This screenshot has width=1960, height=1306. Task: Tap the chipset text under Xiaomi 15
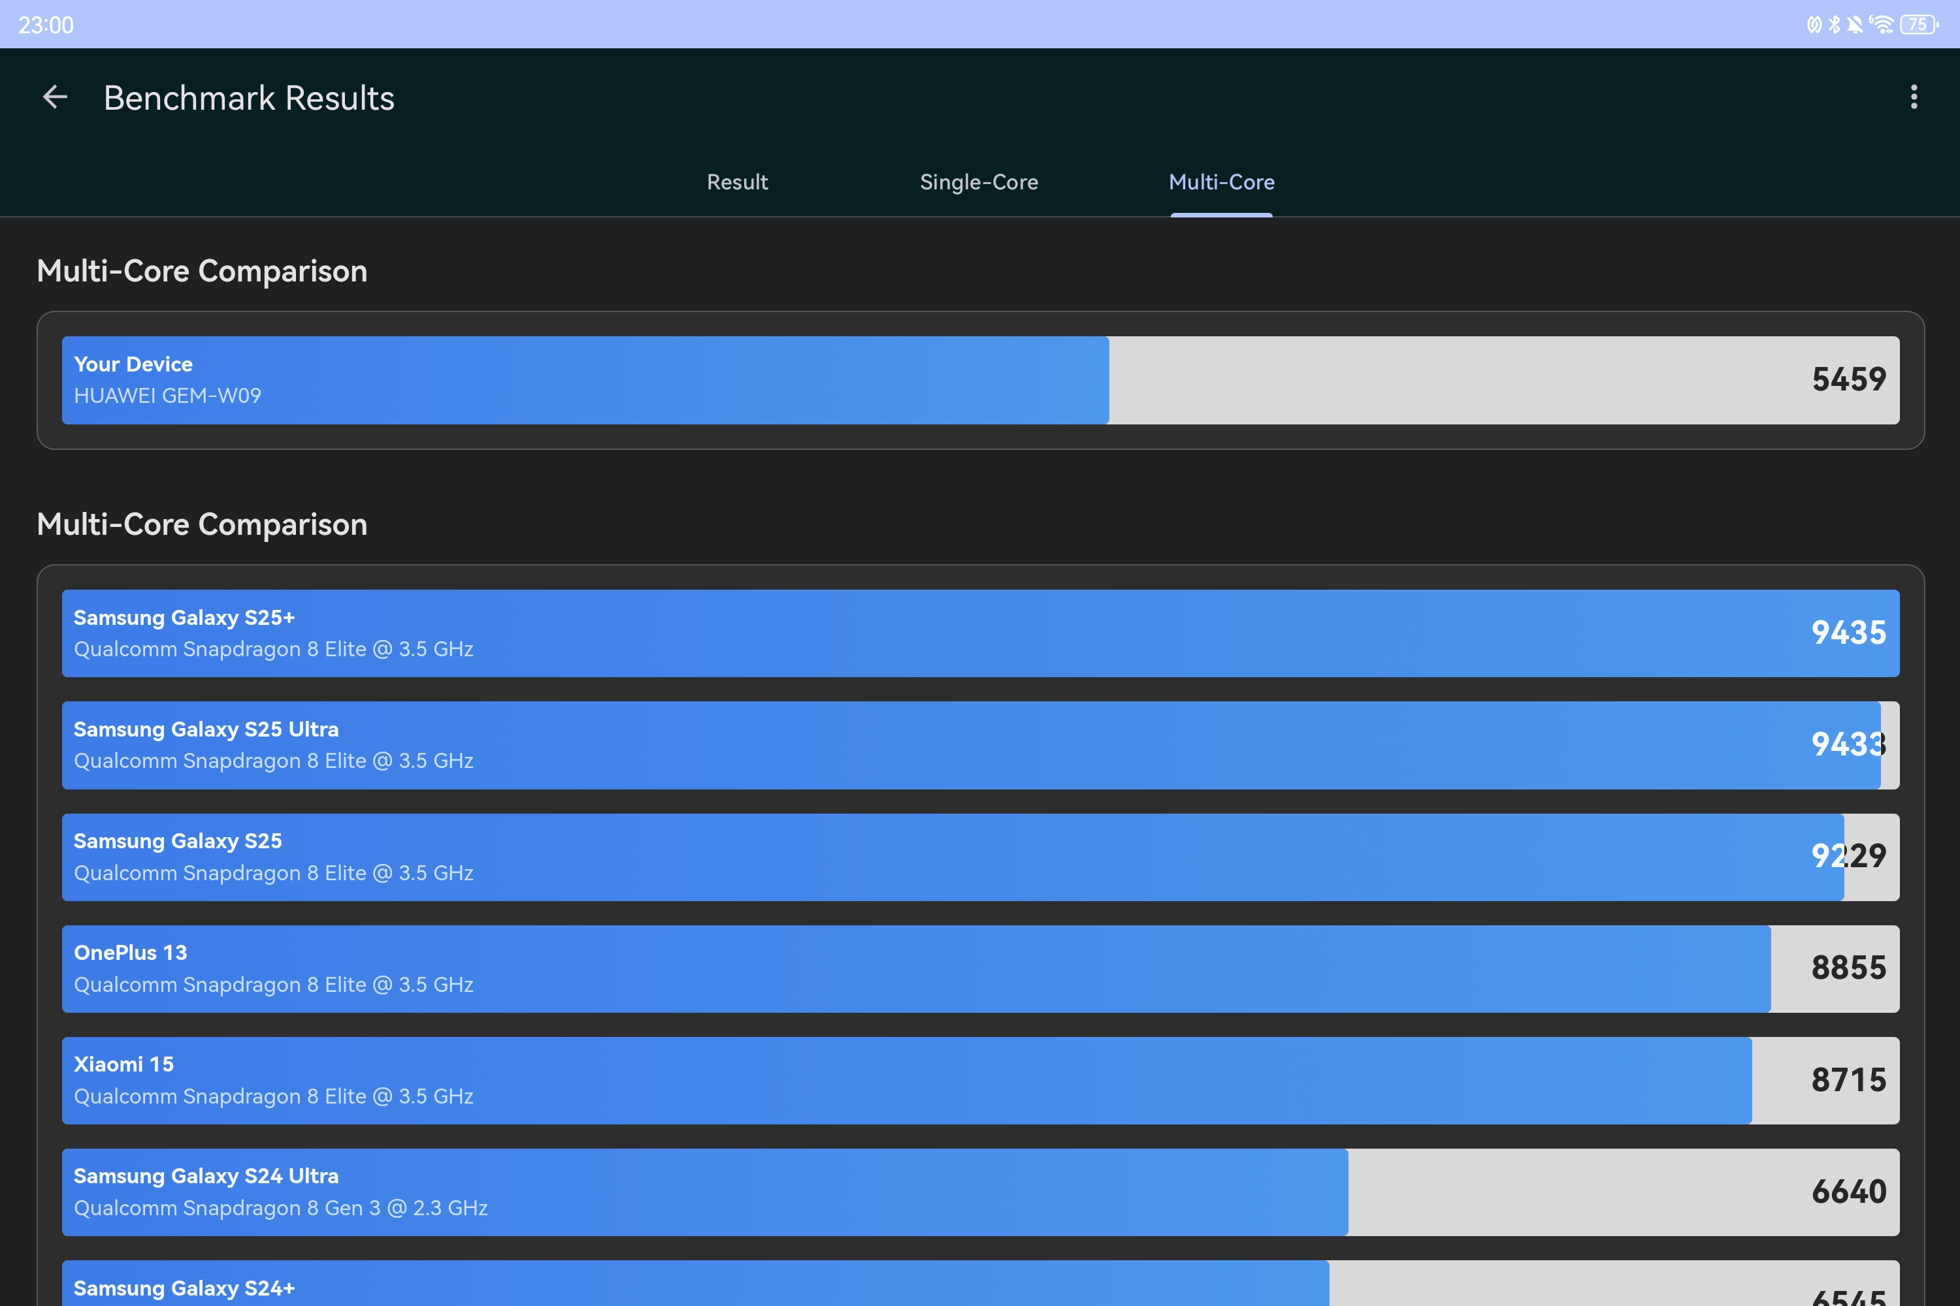(x=273, y=1097)
